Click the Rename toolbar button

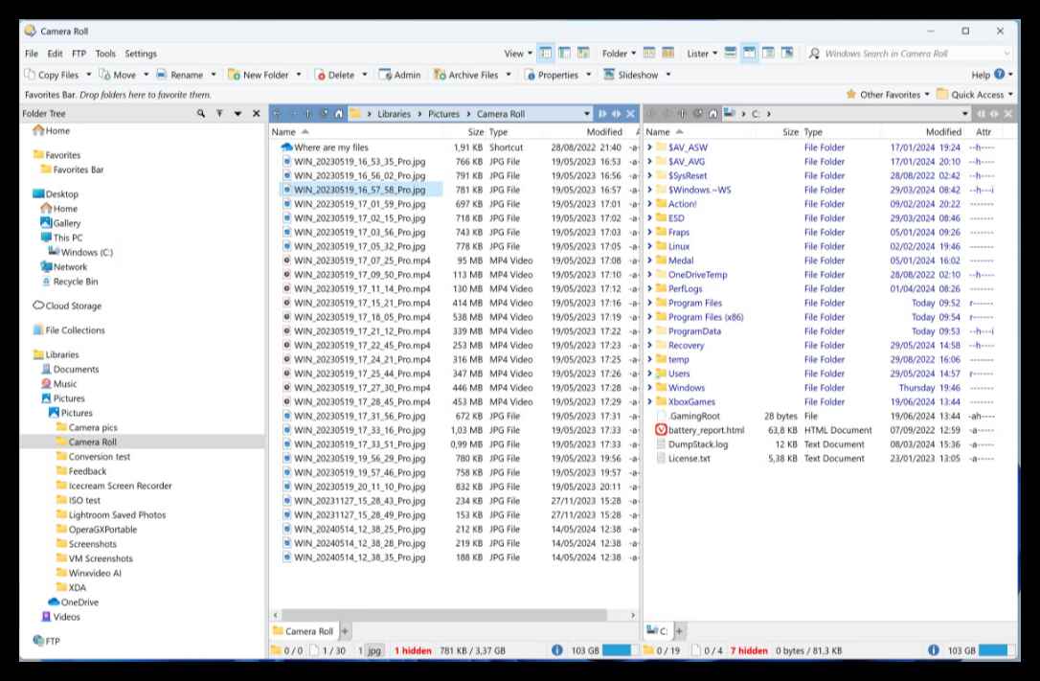180,75
